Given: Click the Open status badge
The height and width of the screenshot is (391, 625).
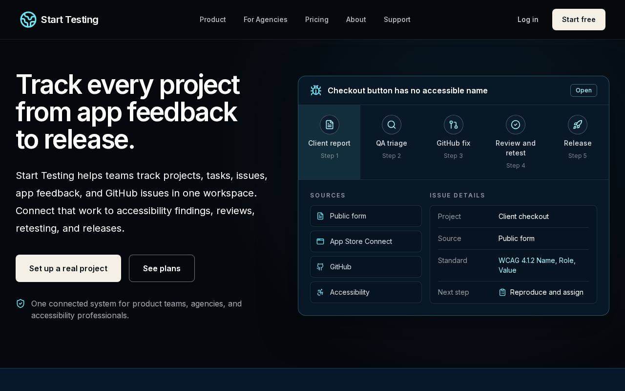Looking at the screenshot, I should point(583,90).
